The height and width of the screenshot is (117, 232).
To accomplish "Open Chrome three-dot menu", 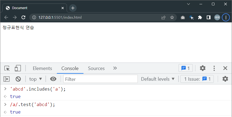I will pyautogui.click(x=226, y=17).
